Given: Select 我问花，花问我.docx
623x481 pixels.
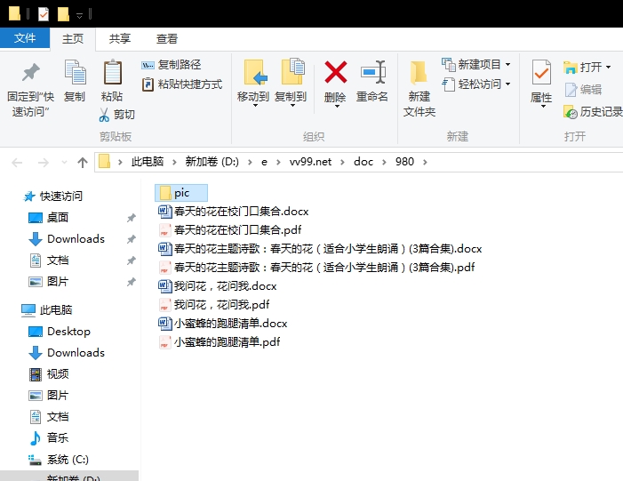Looking at the screenshot, I should pos(218,285).
